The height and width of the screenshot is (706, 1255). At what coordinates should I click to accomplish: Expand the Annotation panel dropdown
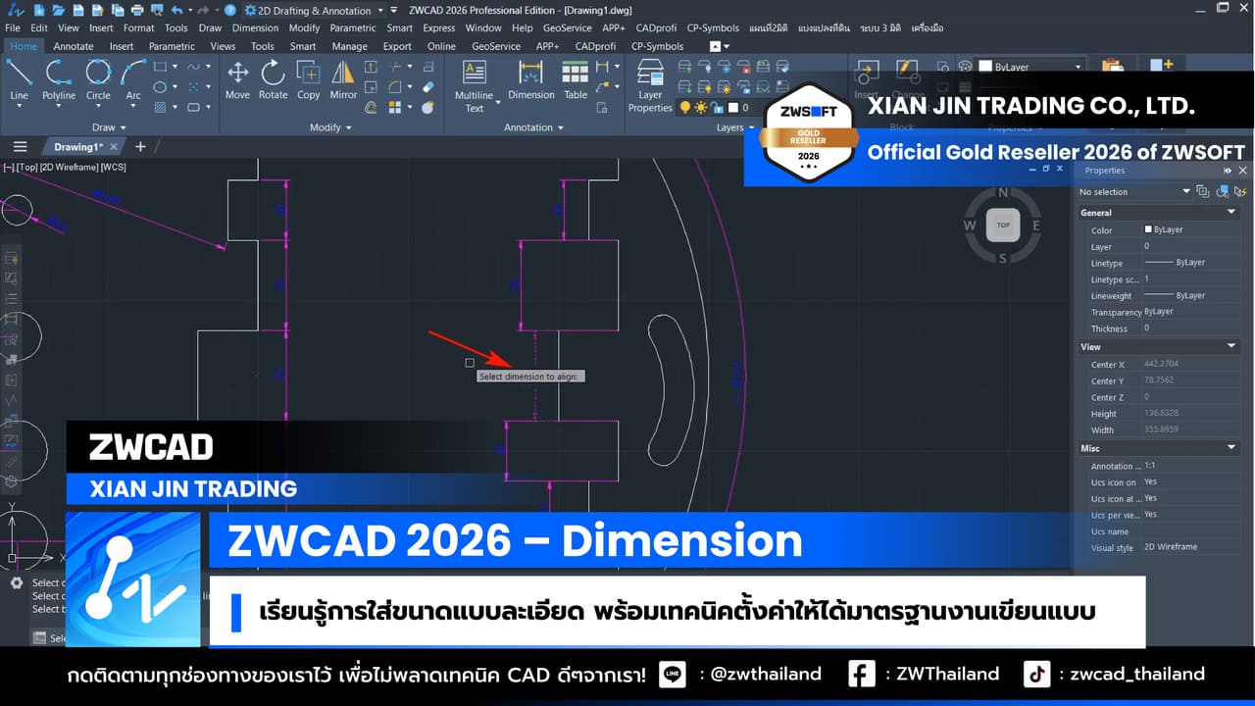coord(534,127)
